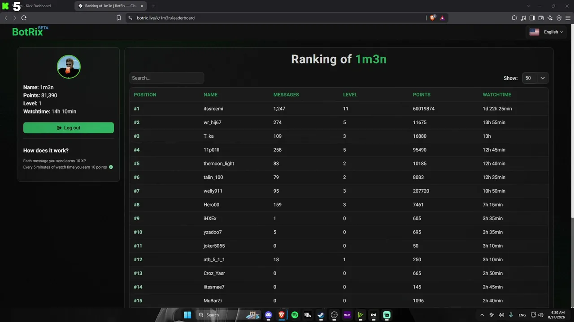Sort by the MESSAGES column header
This screenshot has width=574, height=322.
pos(286,95)
